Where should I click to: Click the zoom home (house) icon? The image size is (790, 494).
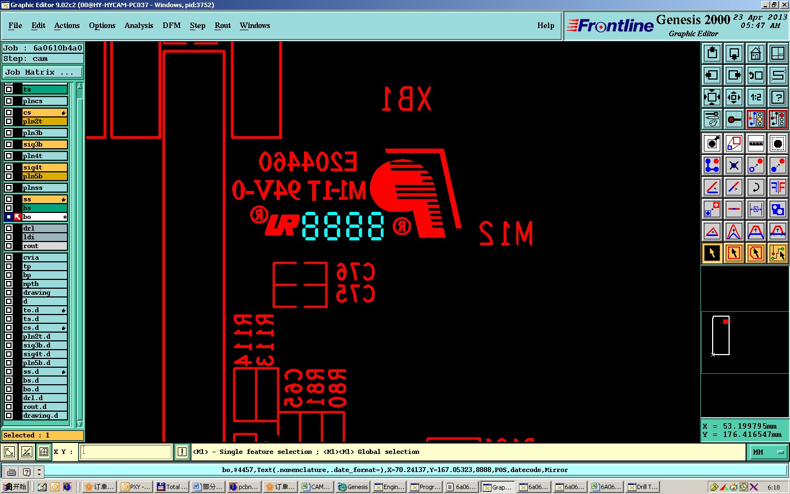[756, 53]
